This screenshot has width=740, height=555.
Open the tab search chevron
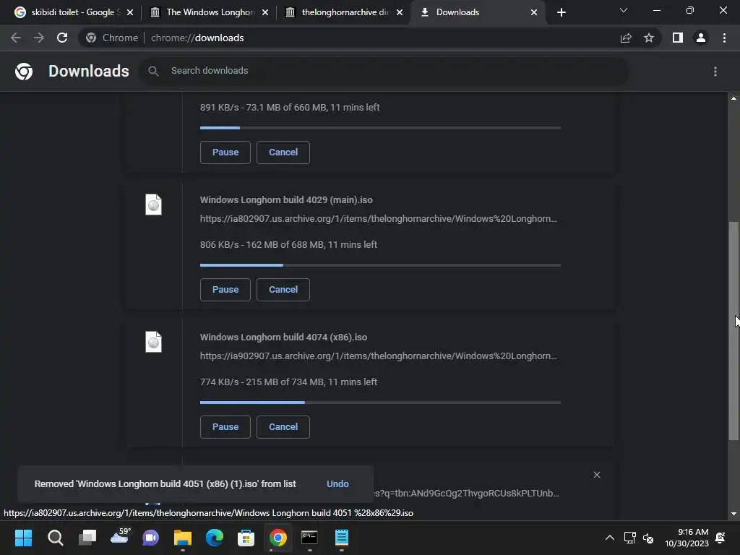624,10
